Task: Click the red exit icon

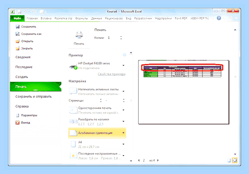Action: pos(17,122)
